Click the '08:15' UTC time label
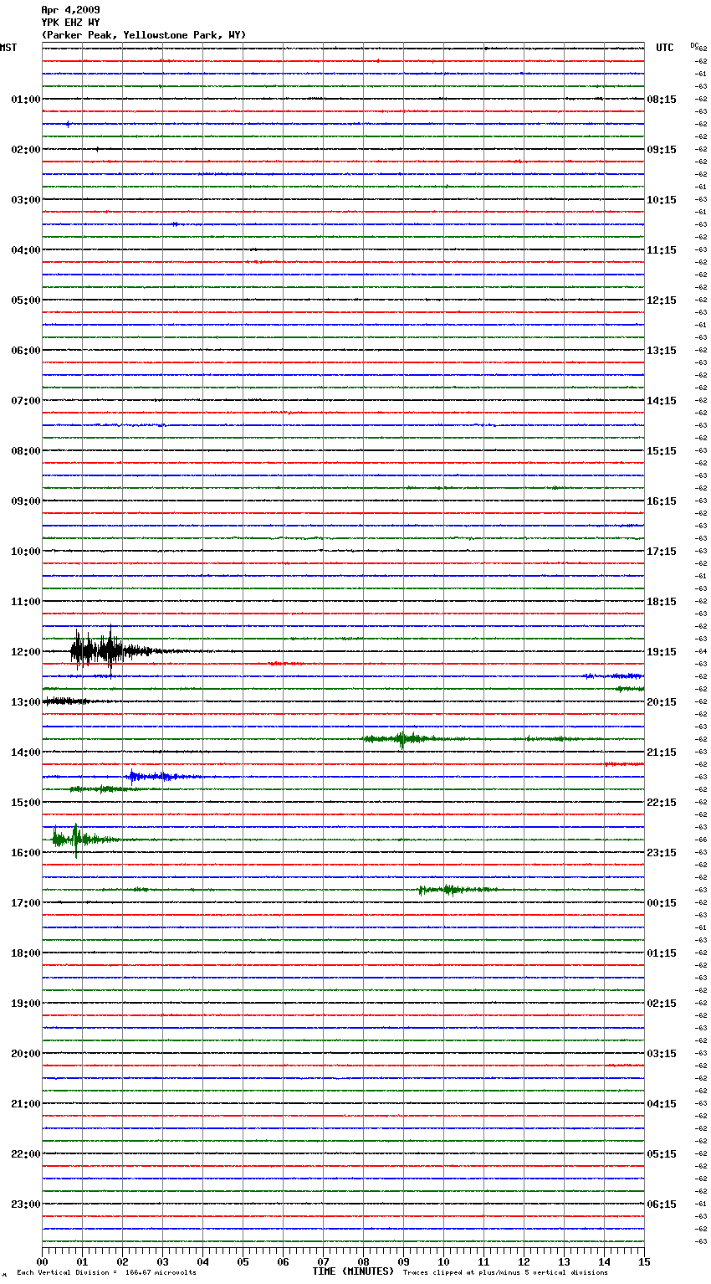The image size is (711, 1284). click(x=662, y=100)
